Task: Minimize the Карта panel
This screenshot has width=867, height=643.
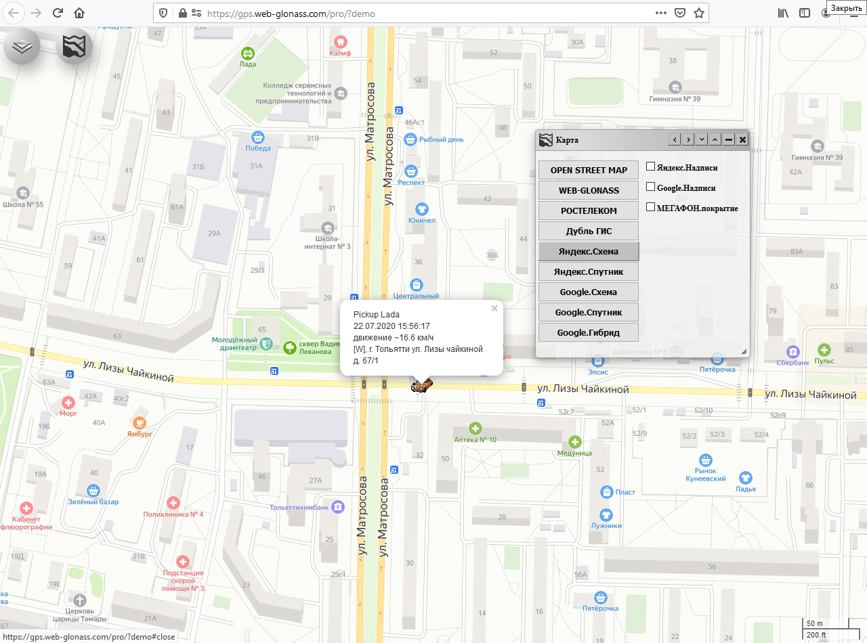Action: pos(729,139)
